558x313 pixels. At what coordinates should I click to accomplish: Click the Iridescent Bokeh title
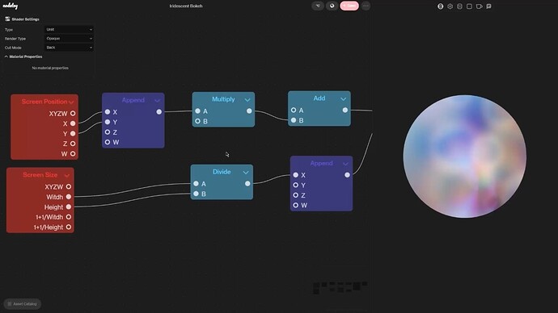coord(186,6)
